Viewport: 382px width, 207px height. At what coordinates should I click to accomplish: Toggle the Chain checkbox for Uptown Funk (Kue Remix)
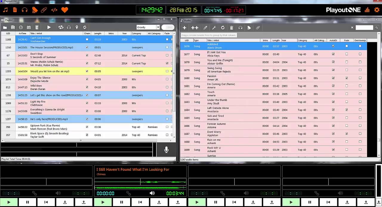pyautogui.click(x=87, y=127)
